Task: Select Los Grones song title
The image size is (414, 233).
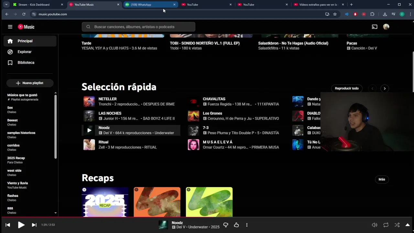Action: click(x=212, y=113)
